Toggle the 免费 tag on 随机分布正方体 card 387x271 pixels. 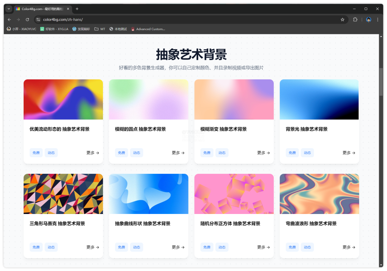[x=207, y=247]
